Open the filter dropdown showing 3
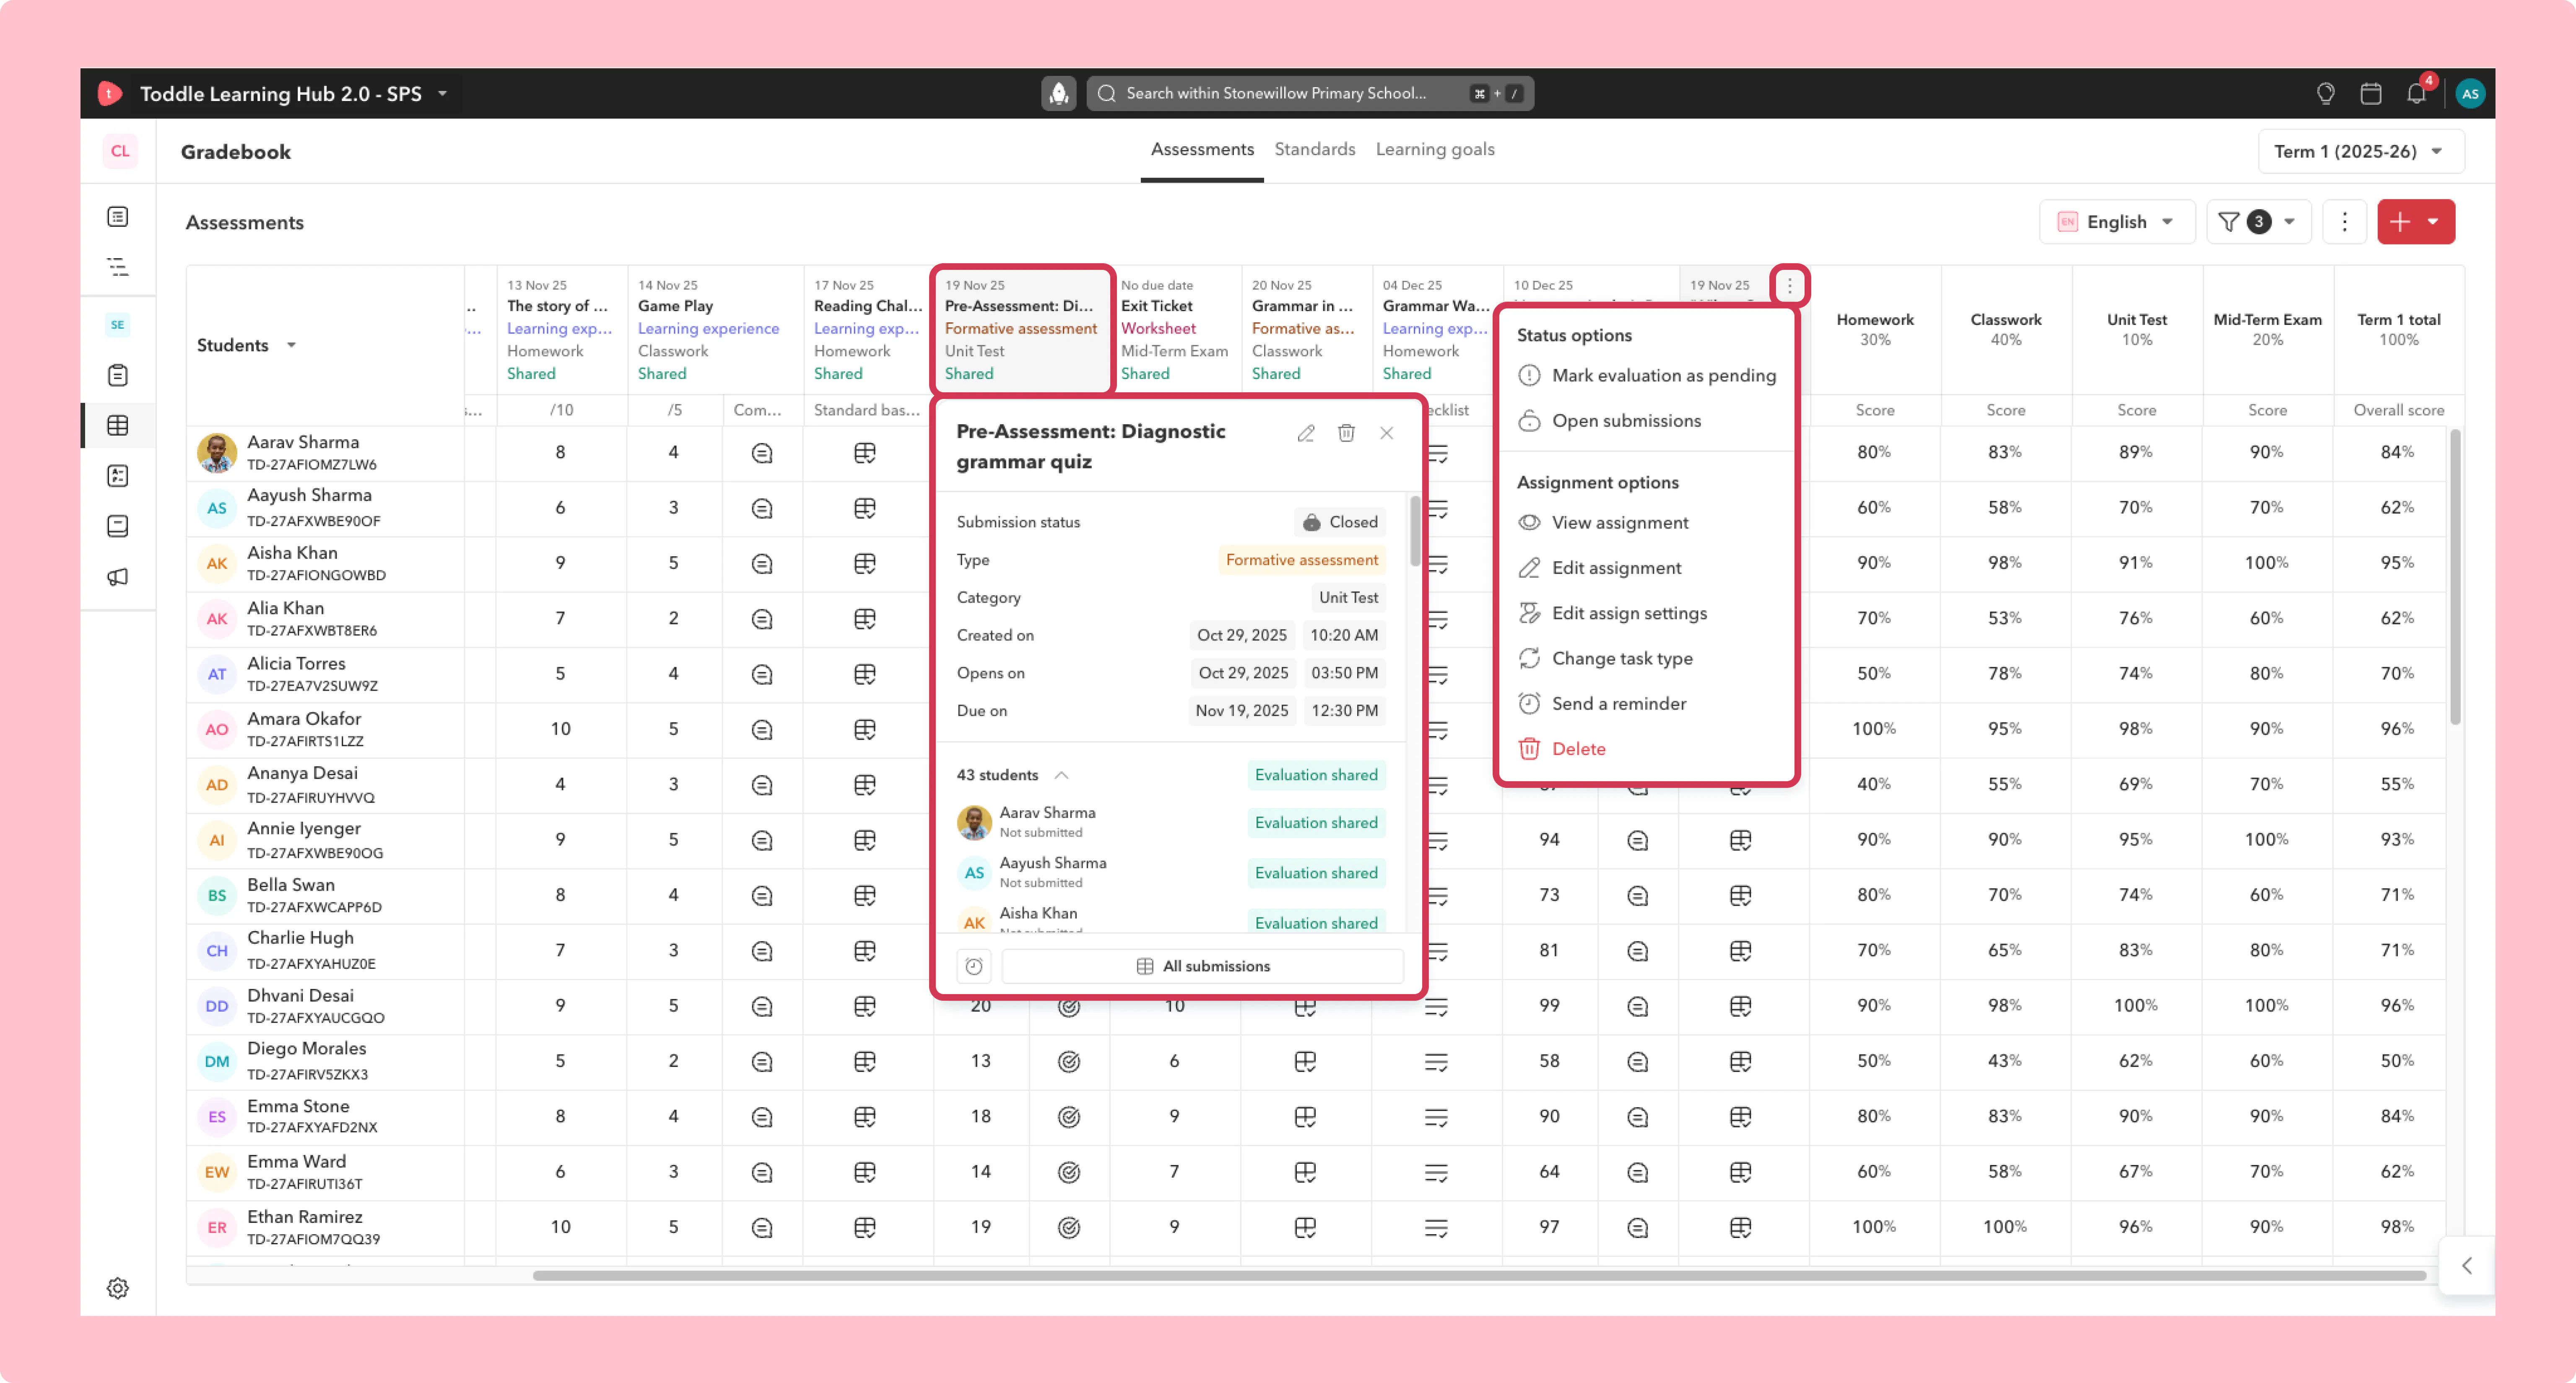Image resolution: width=2576 pixels, height=1383 pixels. coord(2258,222)
